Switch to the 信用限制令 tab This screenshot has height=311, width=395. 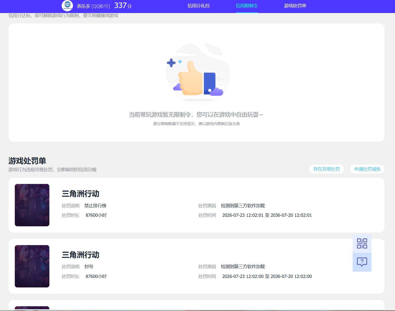(247, 6)
